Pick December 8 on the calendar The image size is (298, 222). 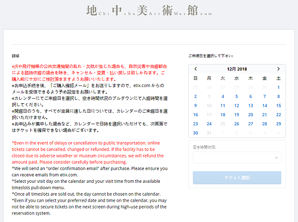(x=279, y=96)
